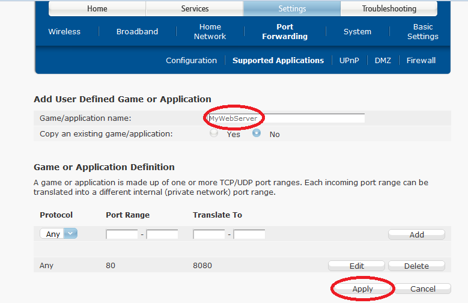Open the Configuration sub-page
Screen dimensions: 468x303
[x=191, y=60]
